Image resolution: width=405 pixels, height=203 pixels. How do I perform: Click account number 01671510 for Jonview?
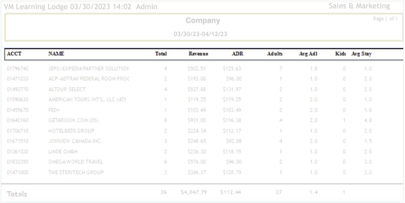[x=18, y=141]
